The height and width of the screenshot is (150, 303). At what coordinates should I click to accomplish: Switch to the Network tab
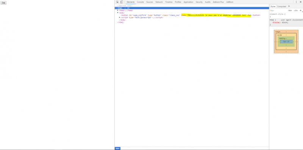click(159, 2)
